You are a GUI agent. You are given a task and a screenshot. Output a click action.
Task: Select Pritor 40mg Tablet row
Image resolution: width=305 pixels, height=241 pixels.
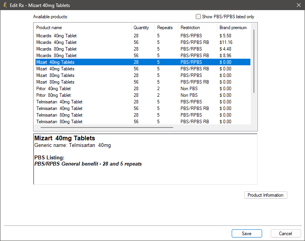[x=143, y=89]
